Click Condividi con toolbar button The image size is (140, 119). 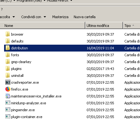tap(31, 17)
